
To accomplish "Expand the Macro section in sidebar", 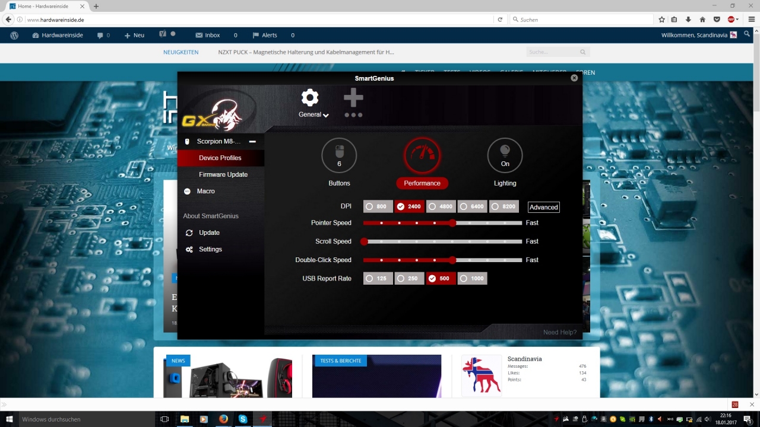I will (x=187, y=192).
